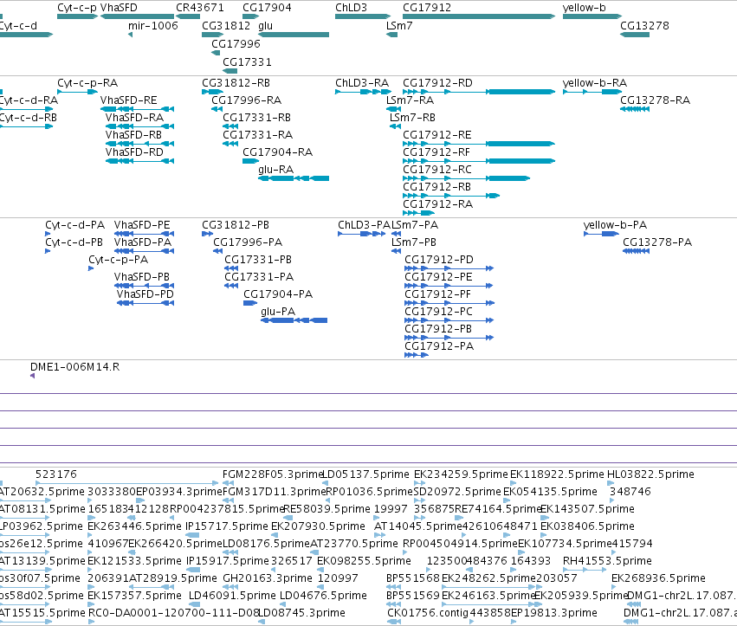
Task: Click the CG17996 gene label
Action: (236, 43)
